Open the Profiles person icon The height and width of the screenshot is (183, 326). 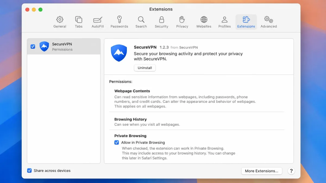[x=224, y=20]
